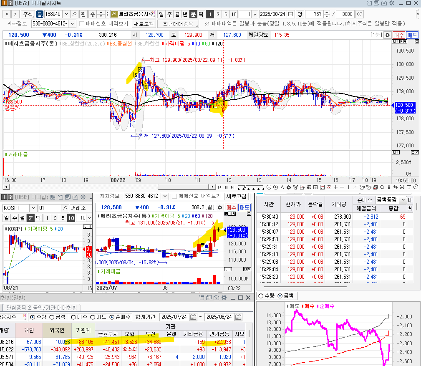421x366 pixels.
Task: Select the 수량 radio in investor panel
Action: point(33,317)
